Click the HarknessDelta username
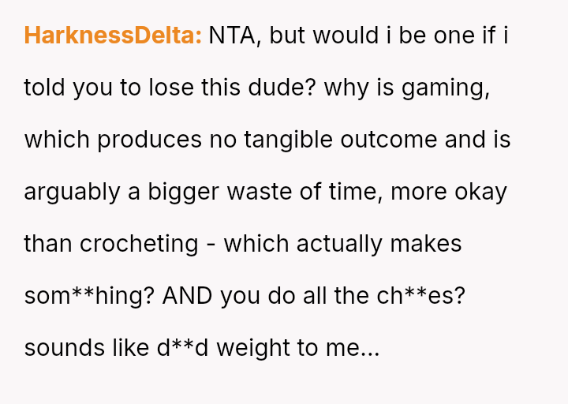 coord(113,36)
